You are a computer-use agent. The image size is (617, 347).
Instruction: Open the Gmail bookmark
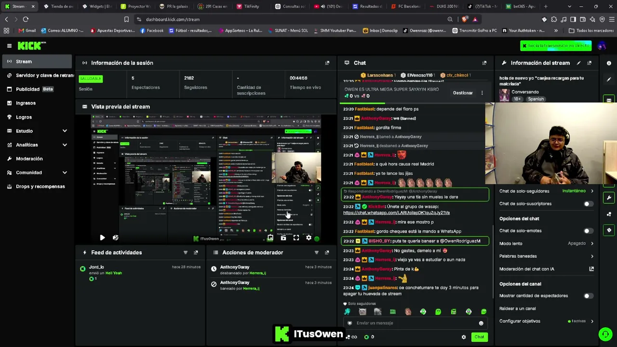pyautogui.click(x=27, y=30)
